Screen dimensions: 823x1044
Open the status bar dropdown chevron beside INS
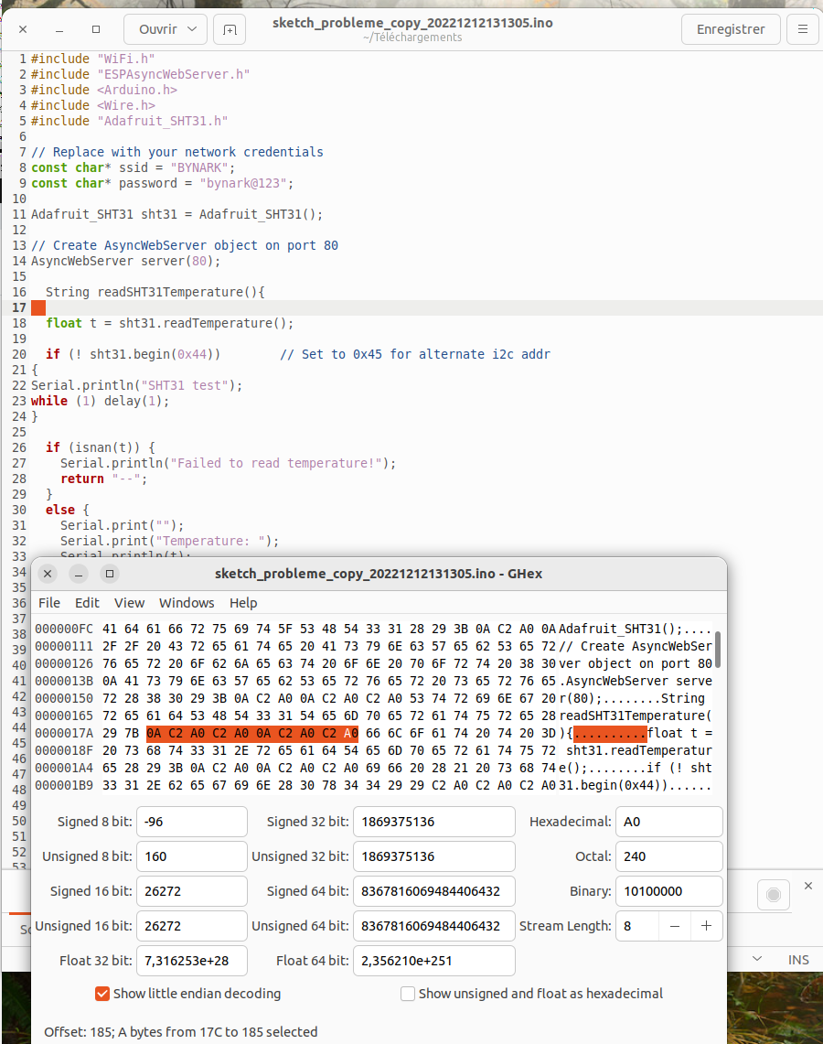(x=757, y=959)
